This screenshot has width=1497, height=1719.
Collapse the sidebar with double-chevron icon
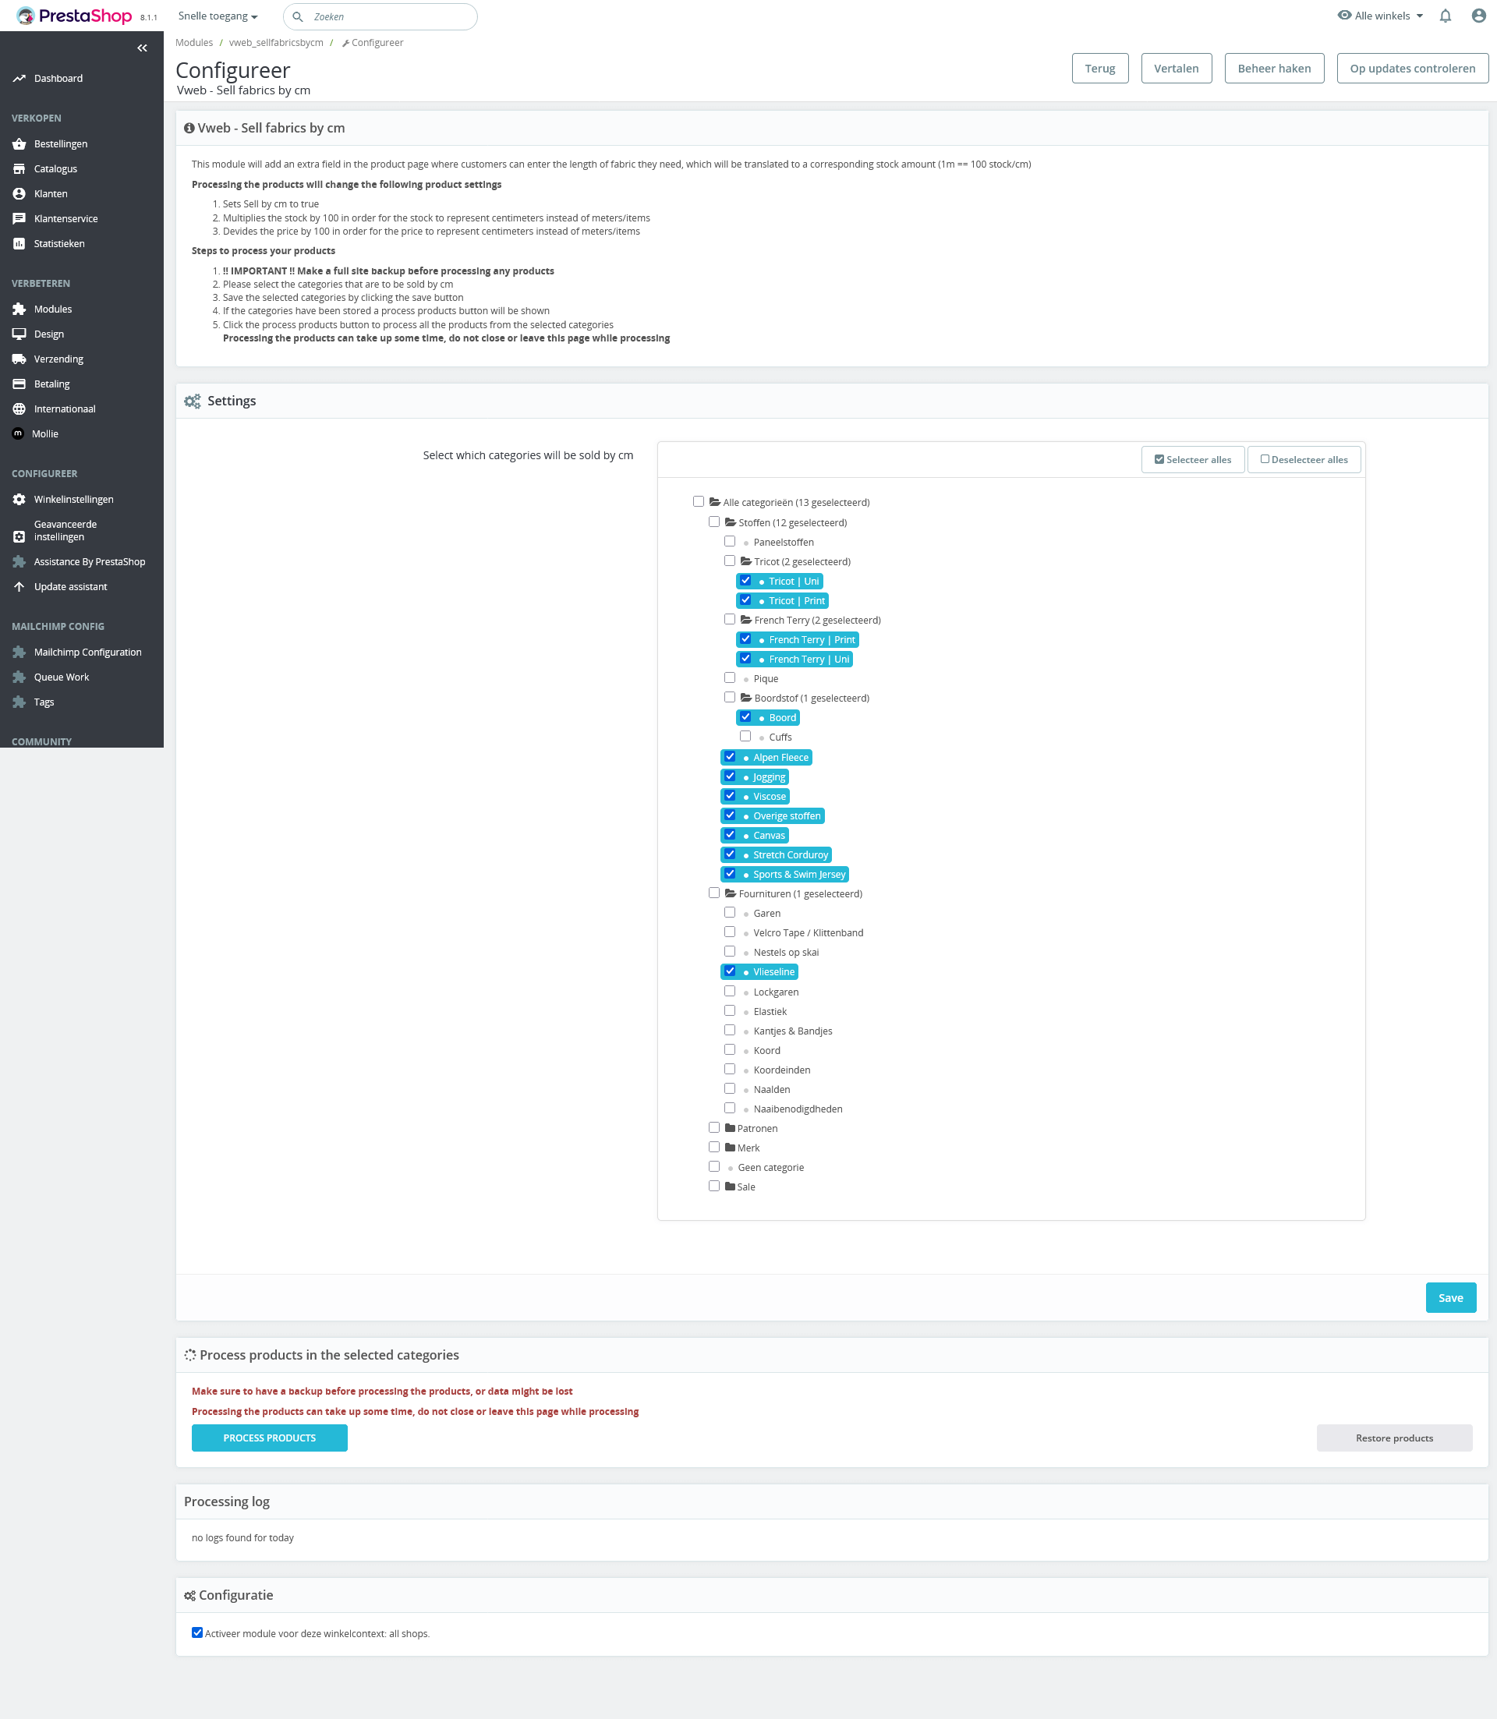pyautogui.click(x=142, y=48)
